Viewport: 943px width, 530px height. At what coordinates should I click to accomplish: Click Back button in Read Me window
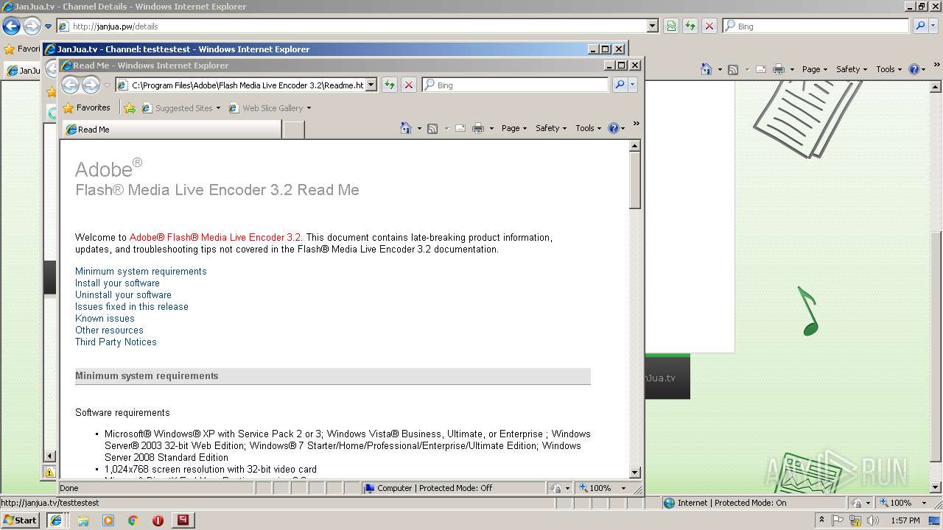point(71,85)
